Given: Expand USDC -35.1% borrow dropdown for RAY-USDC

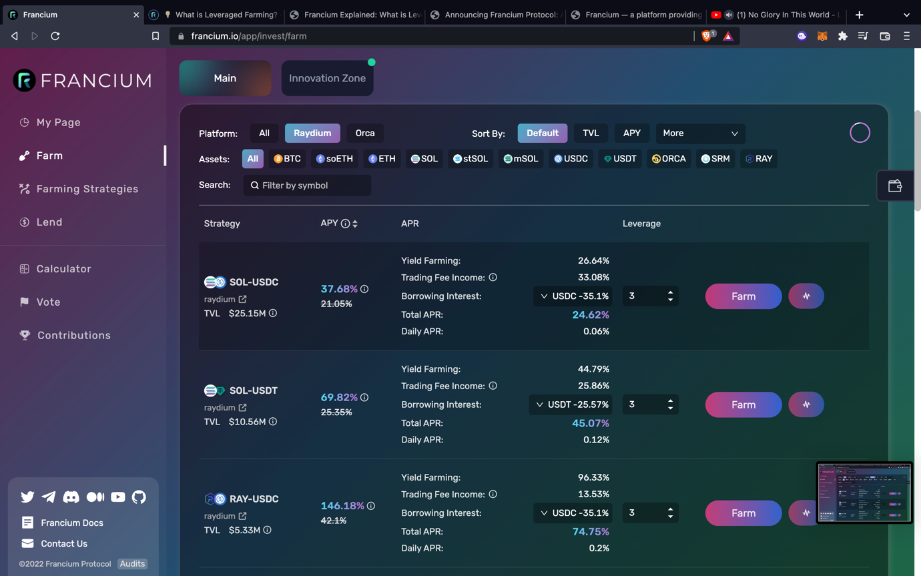Looking at the screenshot, I should (x=573, y=513).
